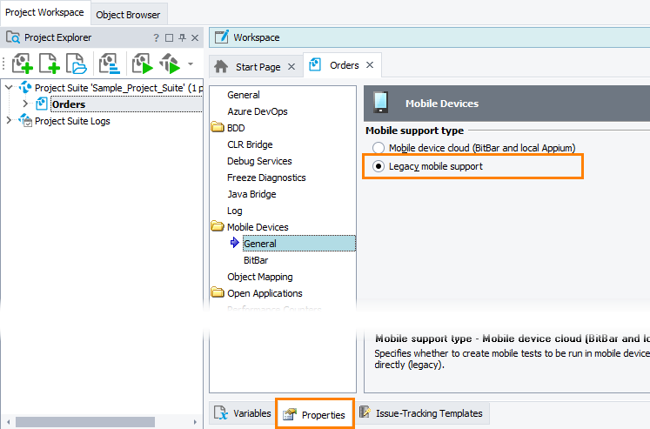
Task: Open the Properties bottom tab
Action: [314, 414]
